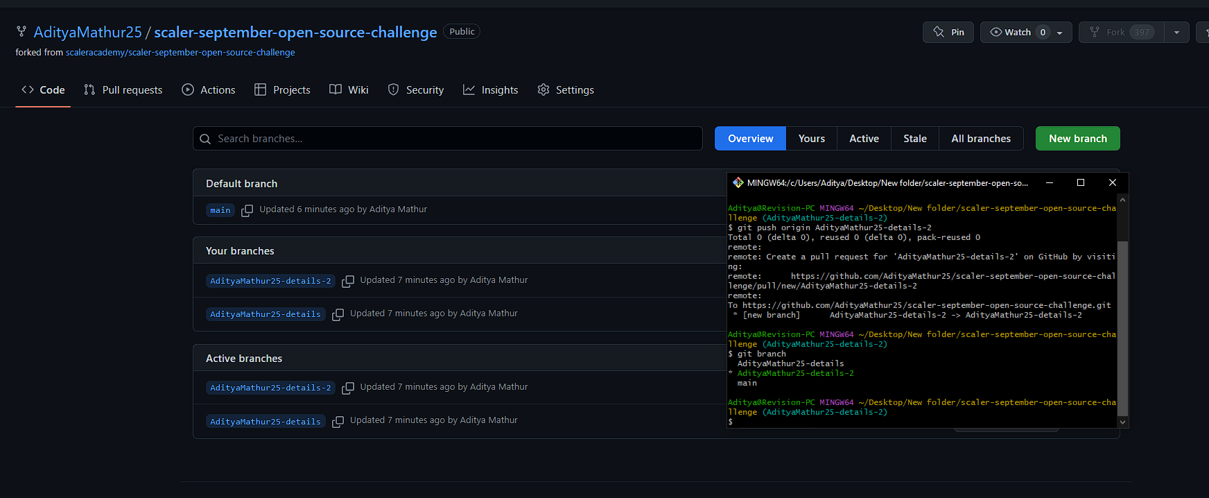Open the Projects tab
Viewport: 1209px width, 498px height.
pos(282,89)
